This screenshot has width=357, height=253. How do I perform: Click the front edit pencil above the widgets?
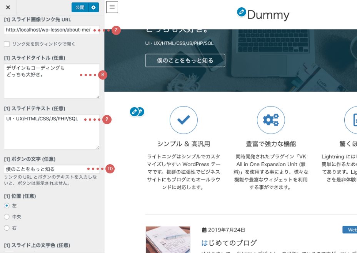click(x=134, y=112)
